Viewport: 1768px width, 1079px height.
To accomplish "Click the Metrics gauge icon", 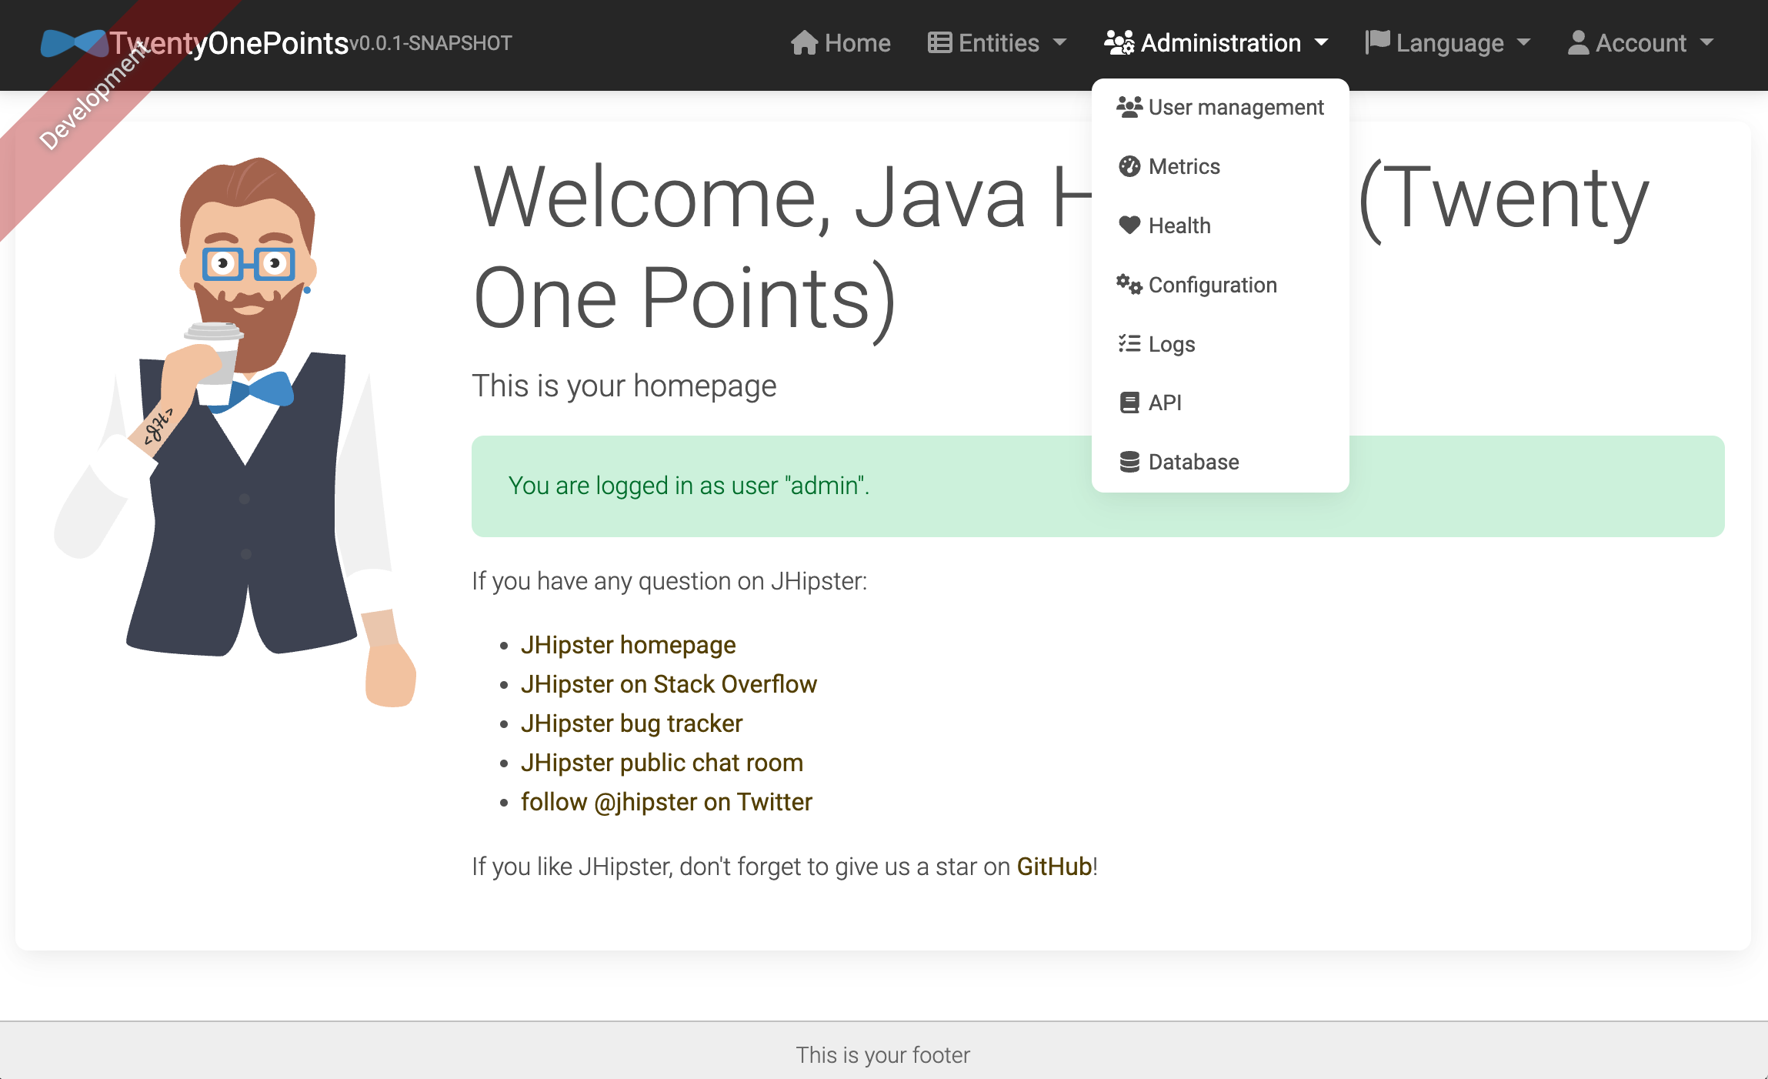I will (1129, 166).
